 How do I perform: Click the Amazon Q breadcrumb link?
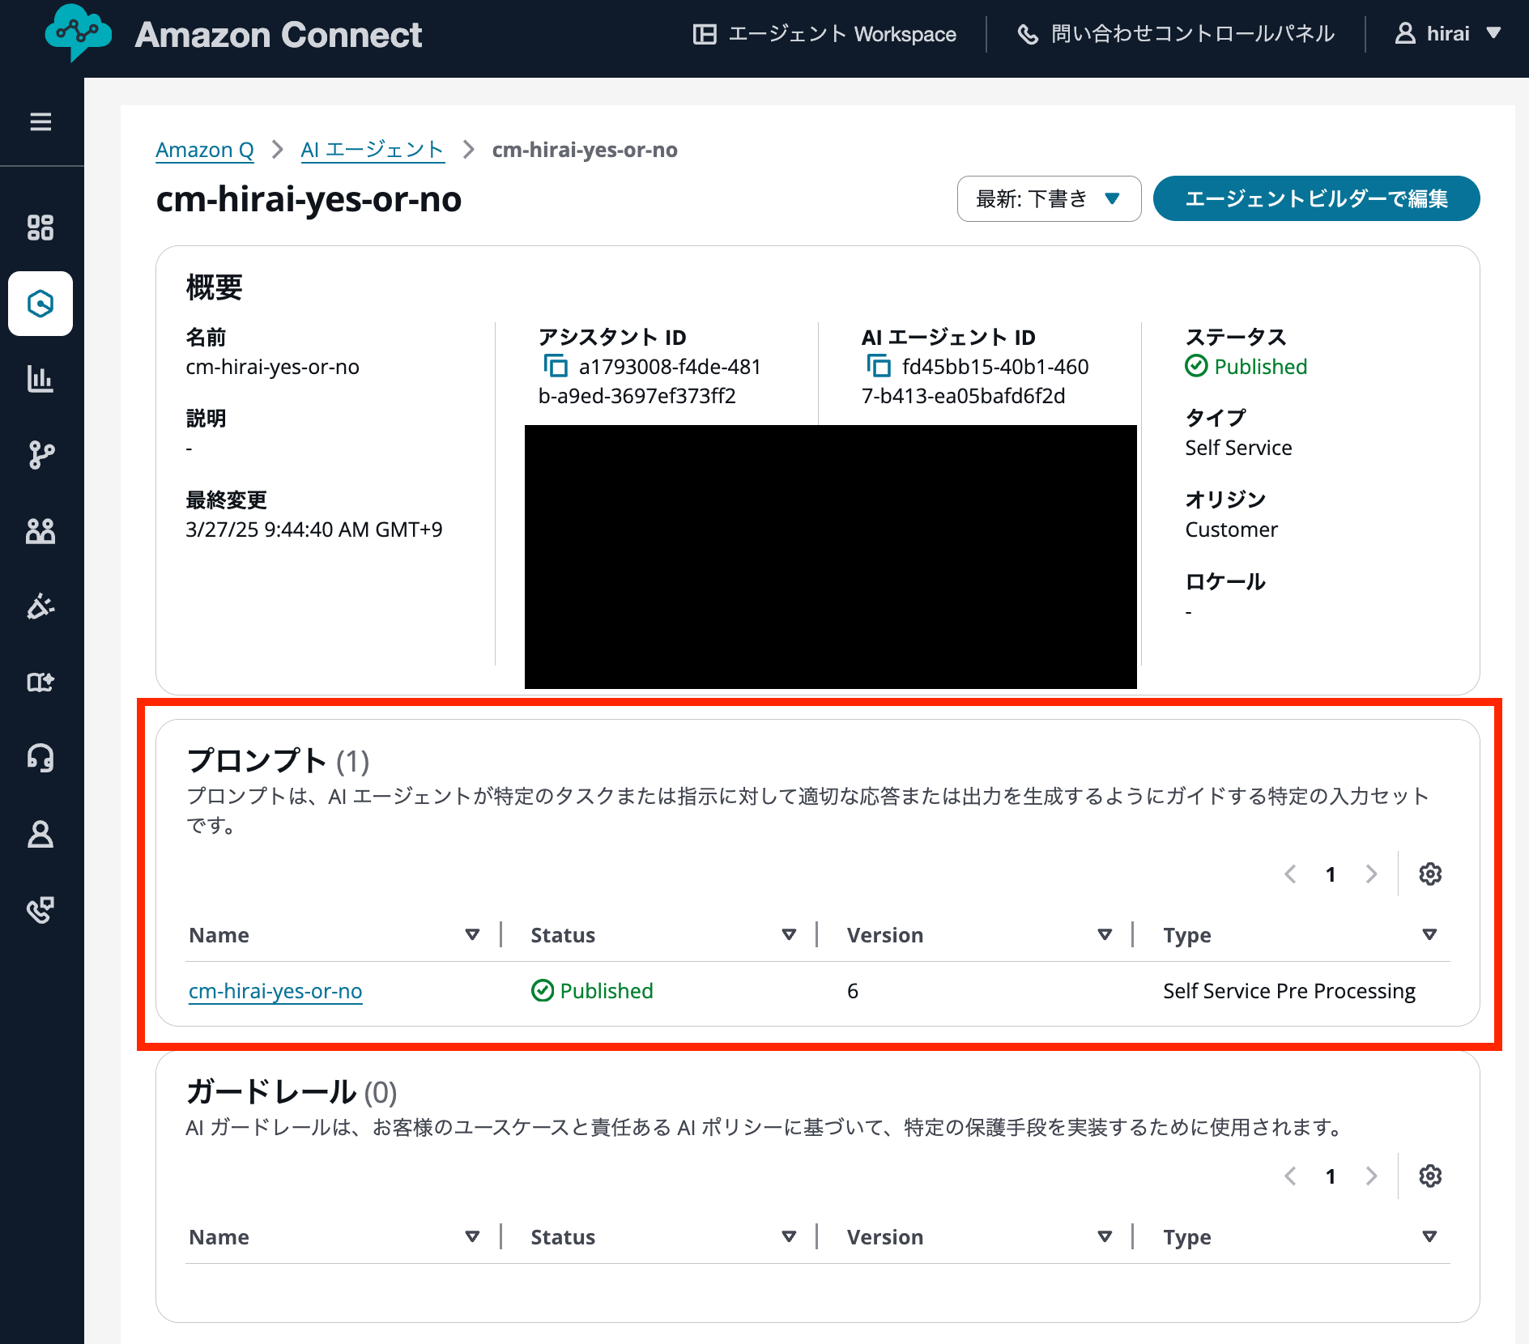click(x=205, y=150)
